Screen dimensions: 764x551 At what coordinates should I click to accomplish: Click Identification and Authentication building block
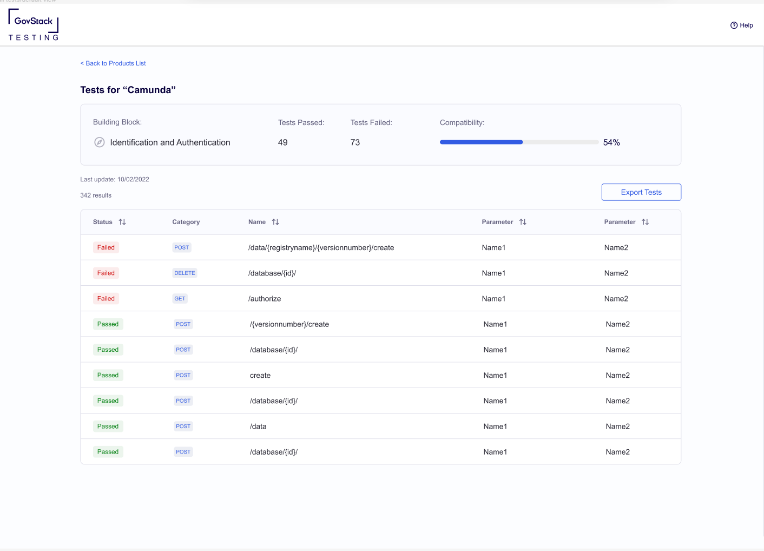(170, 142)
